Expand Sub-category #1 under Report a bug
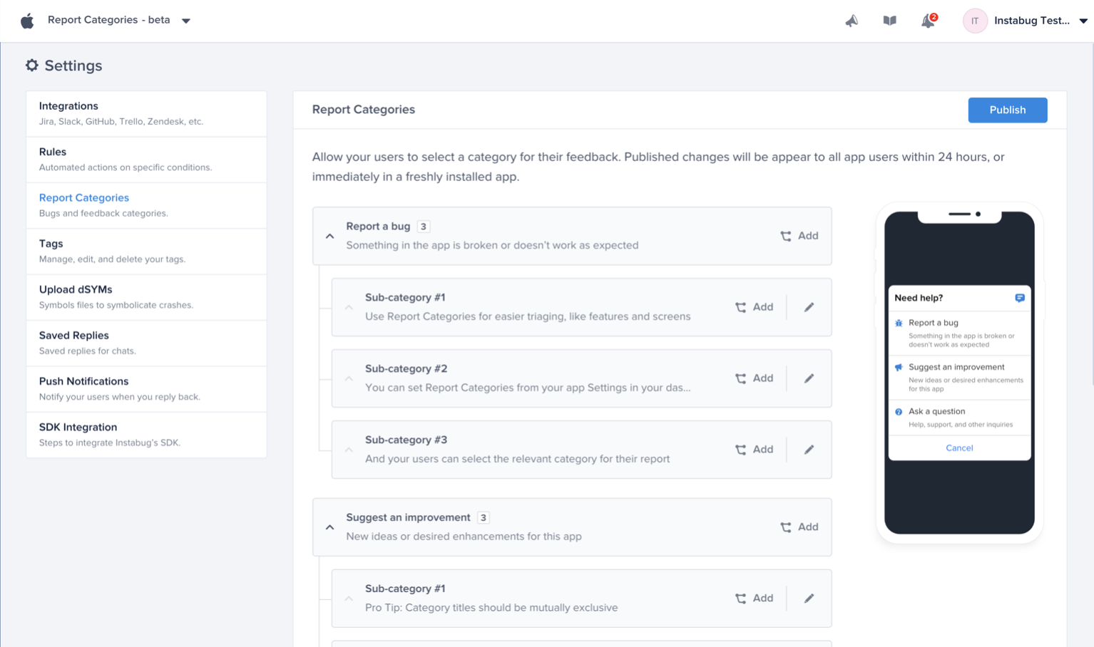 [x=349, y=307]
